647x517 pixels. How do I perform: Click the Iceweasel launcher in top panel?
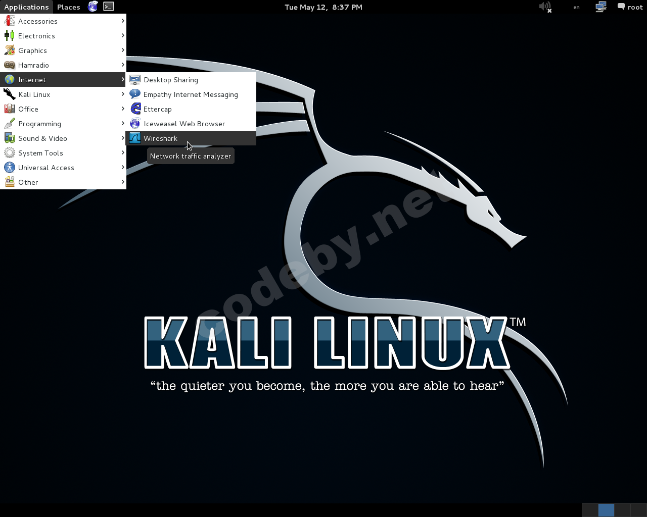[x=93, y=7]
